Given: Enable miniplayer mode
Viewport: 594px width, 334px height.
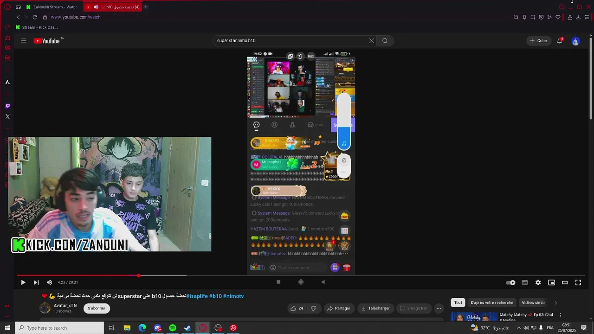Looking at the screenshot, I should click(x=551, y=283).
